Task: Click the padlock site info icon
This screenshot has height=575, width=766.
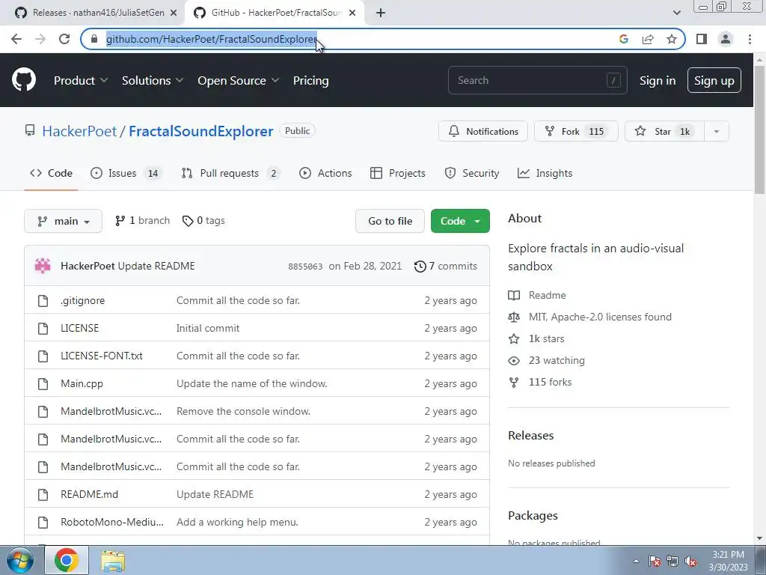Action: (94, 39)
